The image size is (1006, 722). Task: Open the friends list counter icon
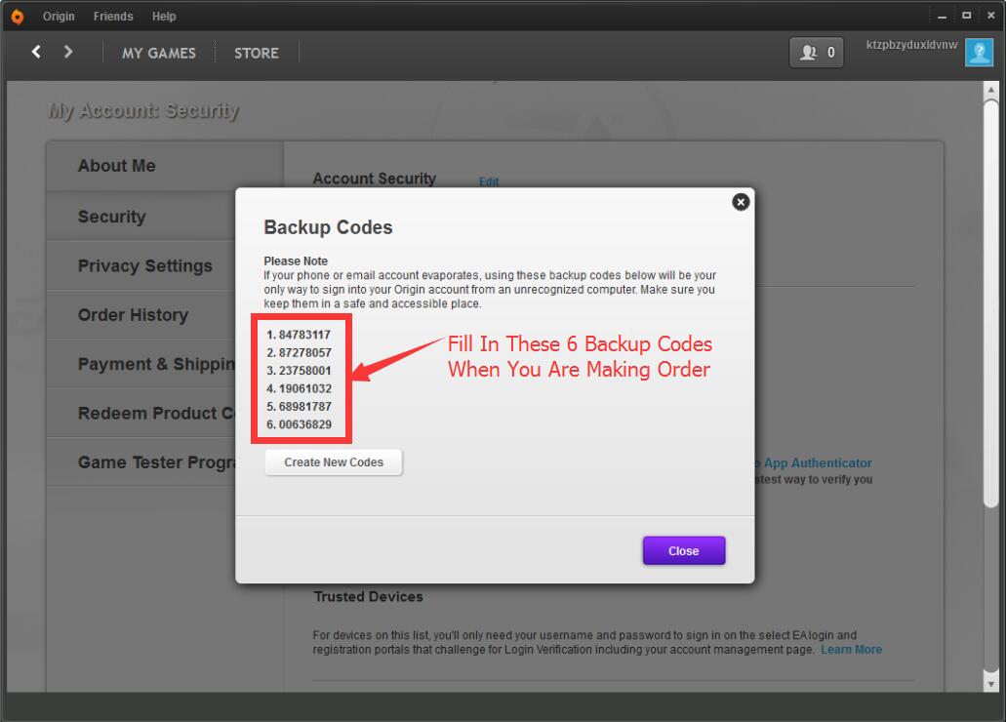pyautogui.click(x=817, y=53)
